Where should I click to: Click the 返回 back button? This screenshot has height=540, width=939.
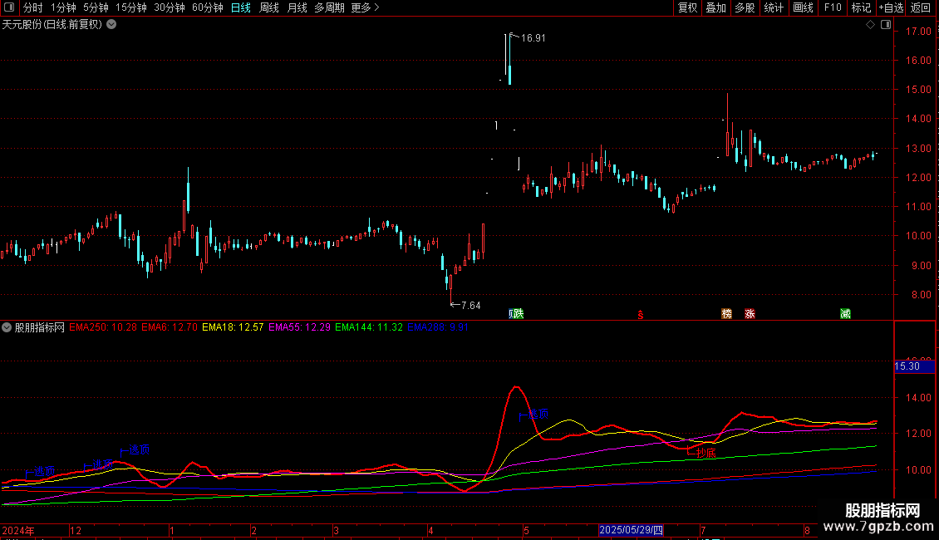point(921,7)
